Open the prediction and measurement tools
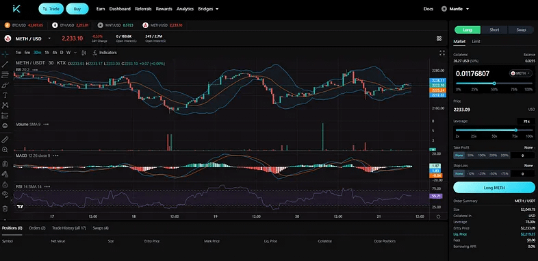Screen dimensions: 538x261 pyautogui.click(x=5, y=115)
